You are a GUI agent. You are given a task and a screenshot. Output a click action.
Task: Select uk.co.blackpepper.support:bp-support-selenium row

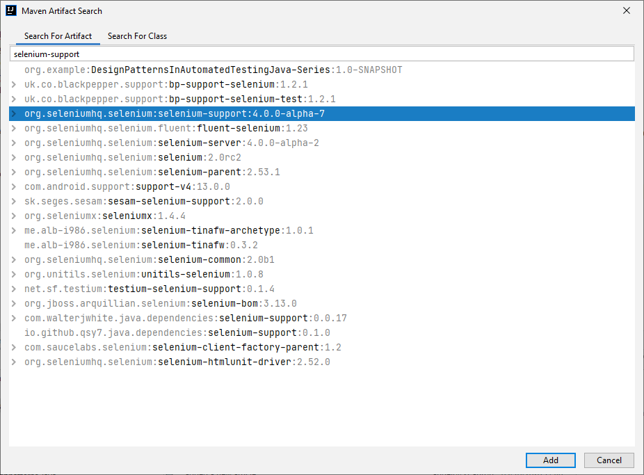tap(322, 85)
